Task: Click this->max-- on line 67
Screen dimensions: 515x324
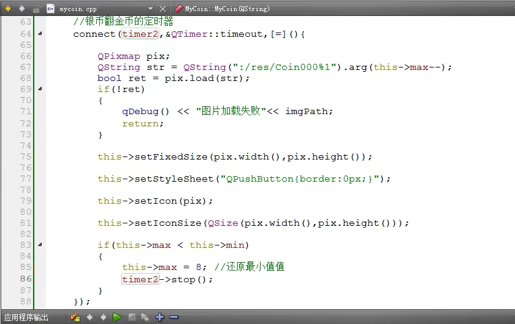Action: point(407,67)
